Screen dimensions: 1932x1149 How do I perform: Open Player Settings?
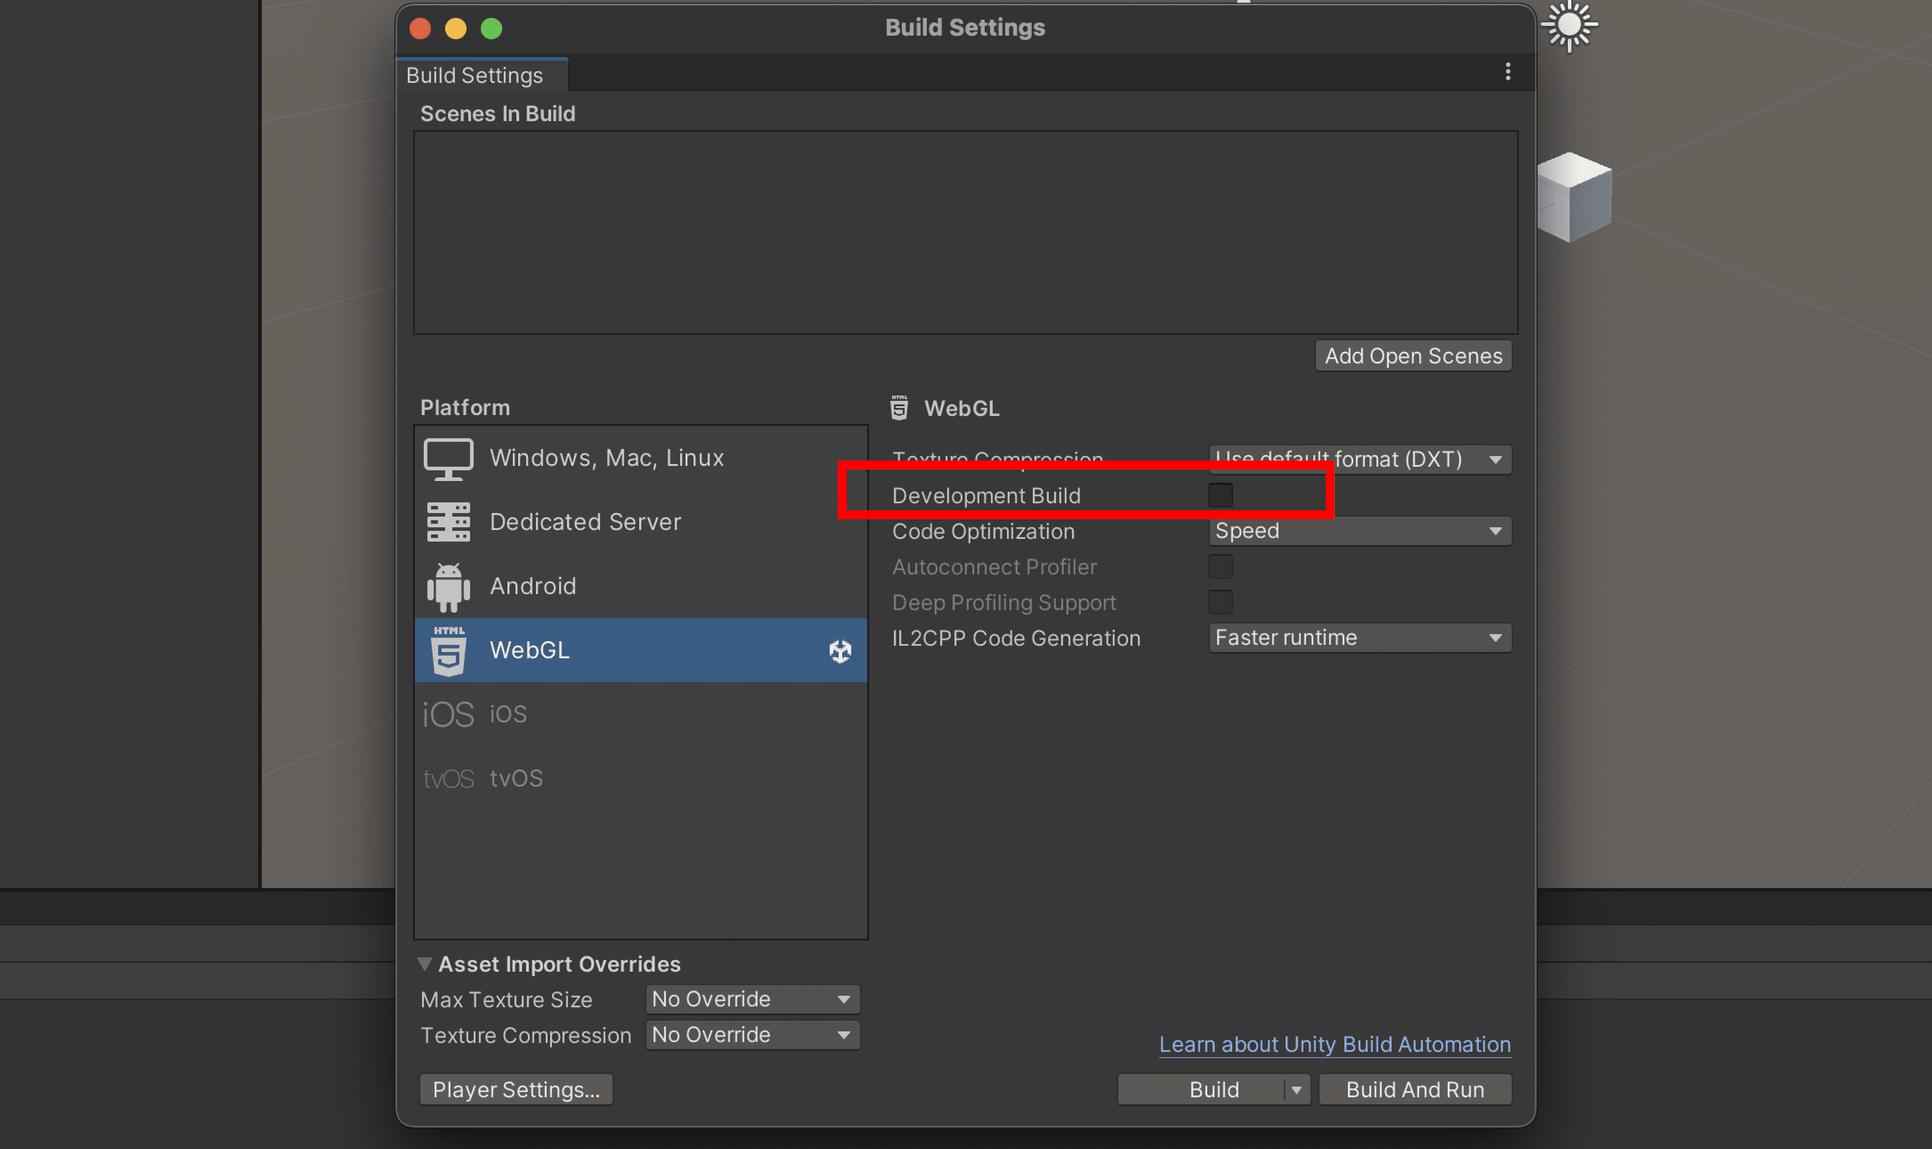point(516,1090)
